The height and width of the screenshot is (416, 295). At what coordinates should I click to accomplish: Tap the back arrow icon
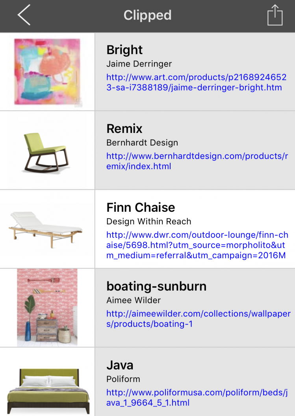24,16
